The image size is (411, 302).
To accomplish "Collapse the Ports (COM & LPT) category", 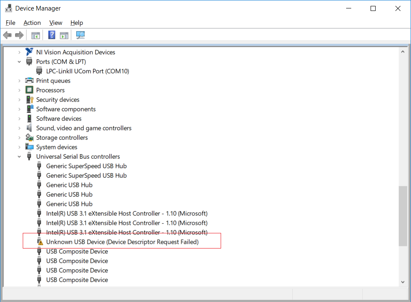I will click(19, 62).
